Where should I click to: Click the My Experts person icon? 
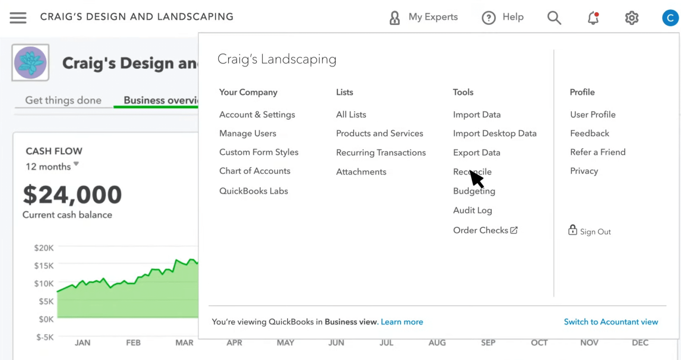tap(394, 18)
